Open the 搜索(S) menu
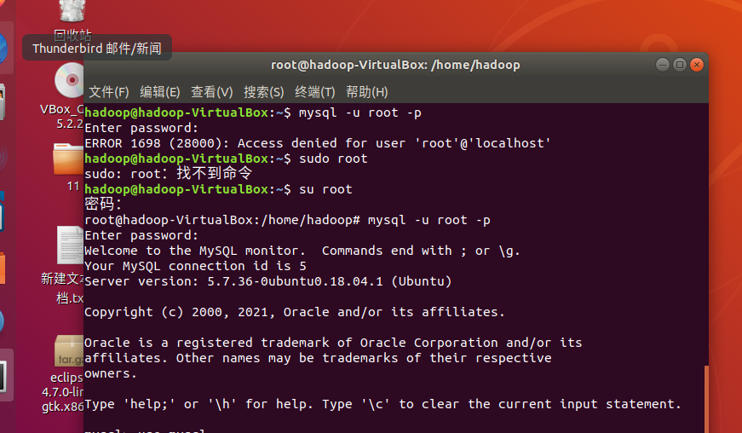This screenshot has height=433, width=742. 263,92
